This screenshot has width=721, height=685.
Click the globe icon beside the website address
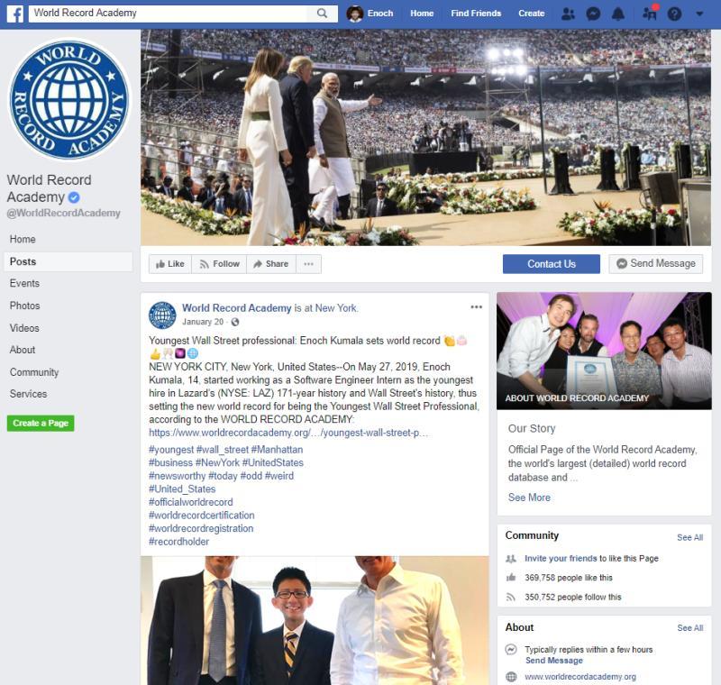(x=511, y=677)
